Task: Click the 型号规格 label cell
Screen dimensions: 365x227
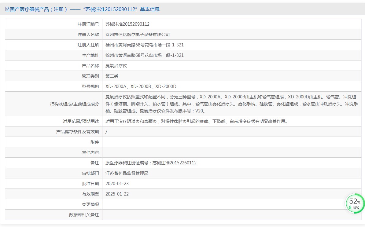Action: (x=54, y=86)
